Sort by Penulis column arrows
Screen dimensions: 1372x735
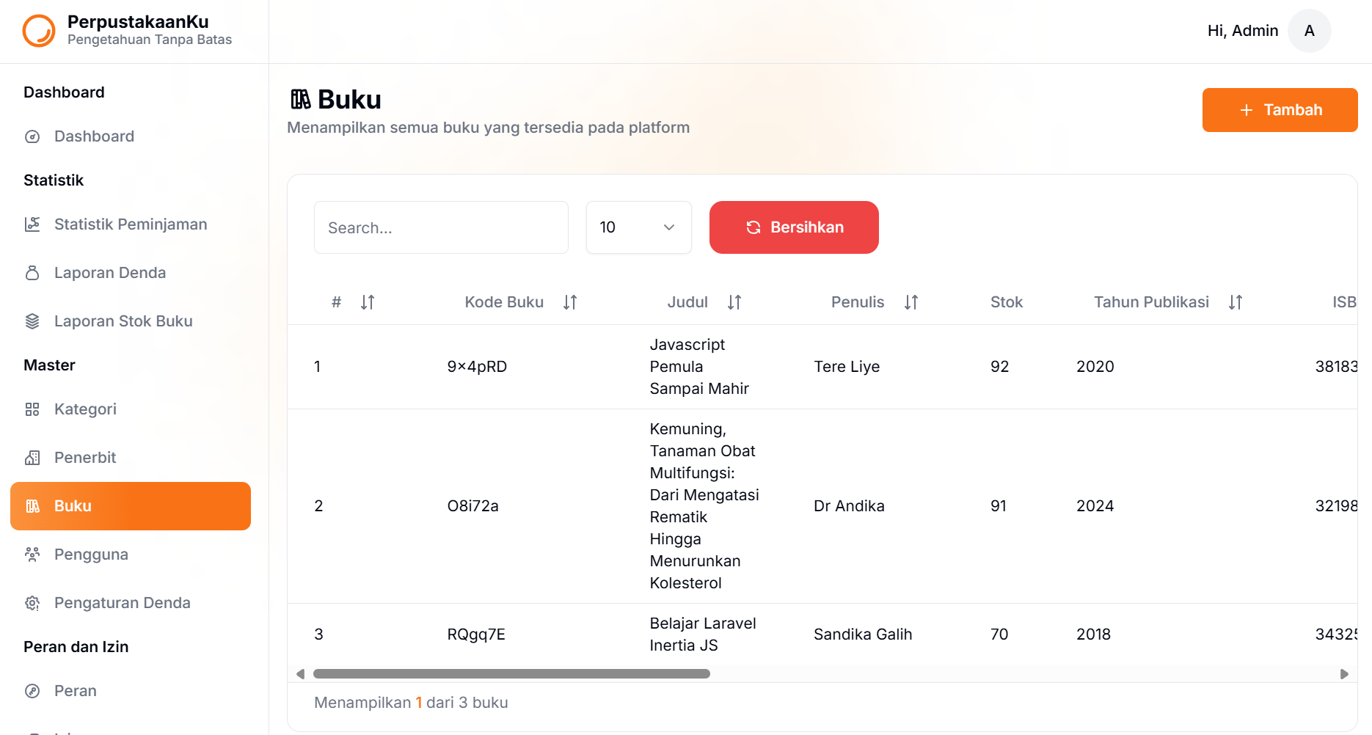pos(911,302)
